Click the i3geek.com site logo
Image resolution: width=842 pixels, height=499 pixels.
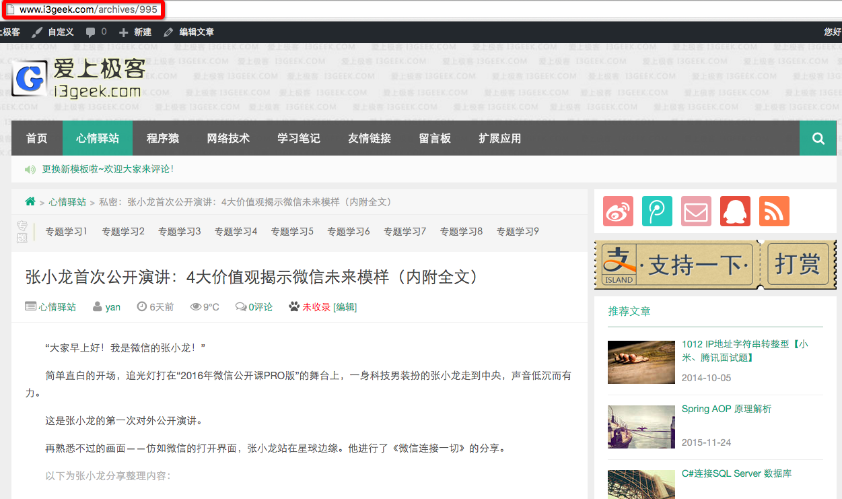click(x=79, y=79)
